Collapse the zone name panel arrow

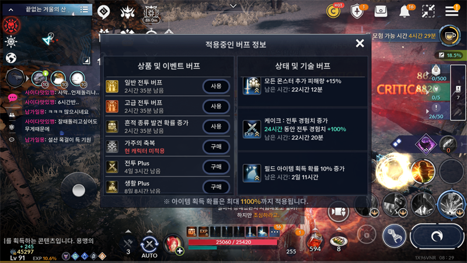pos(11,10)
